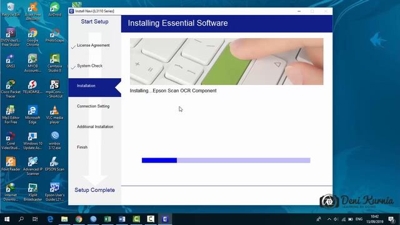The image size is (400, 225).
Task: Select the Finish setup step
Action: [82, 147]
